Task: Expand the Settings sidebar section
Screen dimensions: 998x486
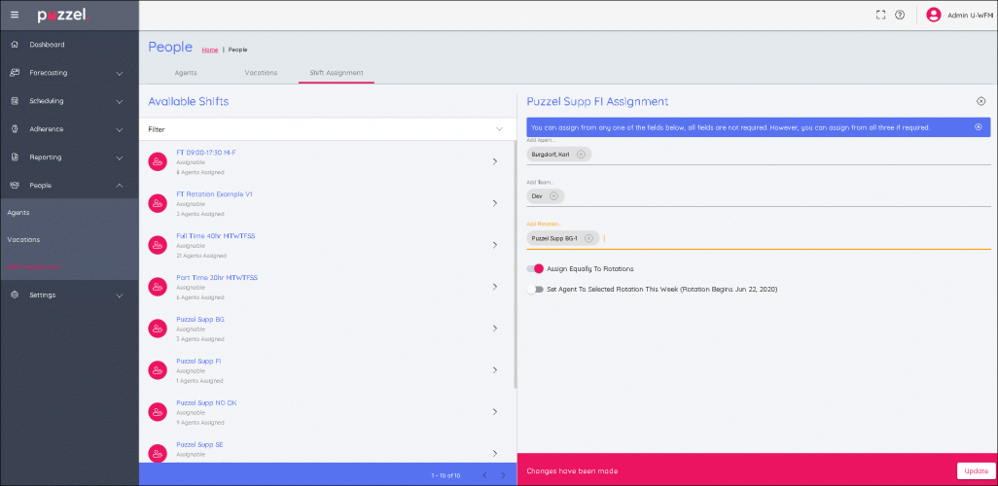Action: click(119, 295)
